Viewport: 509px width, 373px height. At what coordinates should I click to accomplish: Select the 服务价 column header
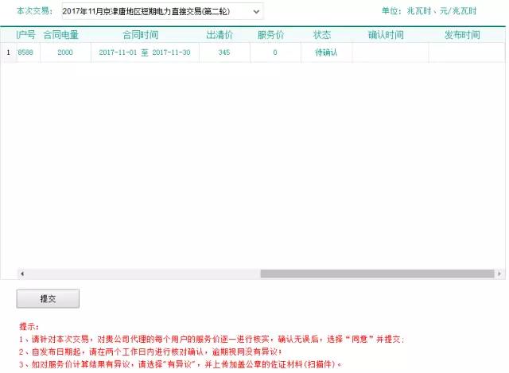click(x=275, y=36)
